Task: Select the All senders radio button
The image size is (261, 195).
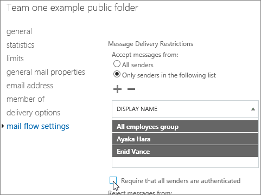Action: click(117, 64)
